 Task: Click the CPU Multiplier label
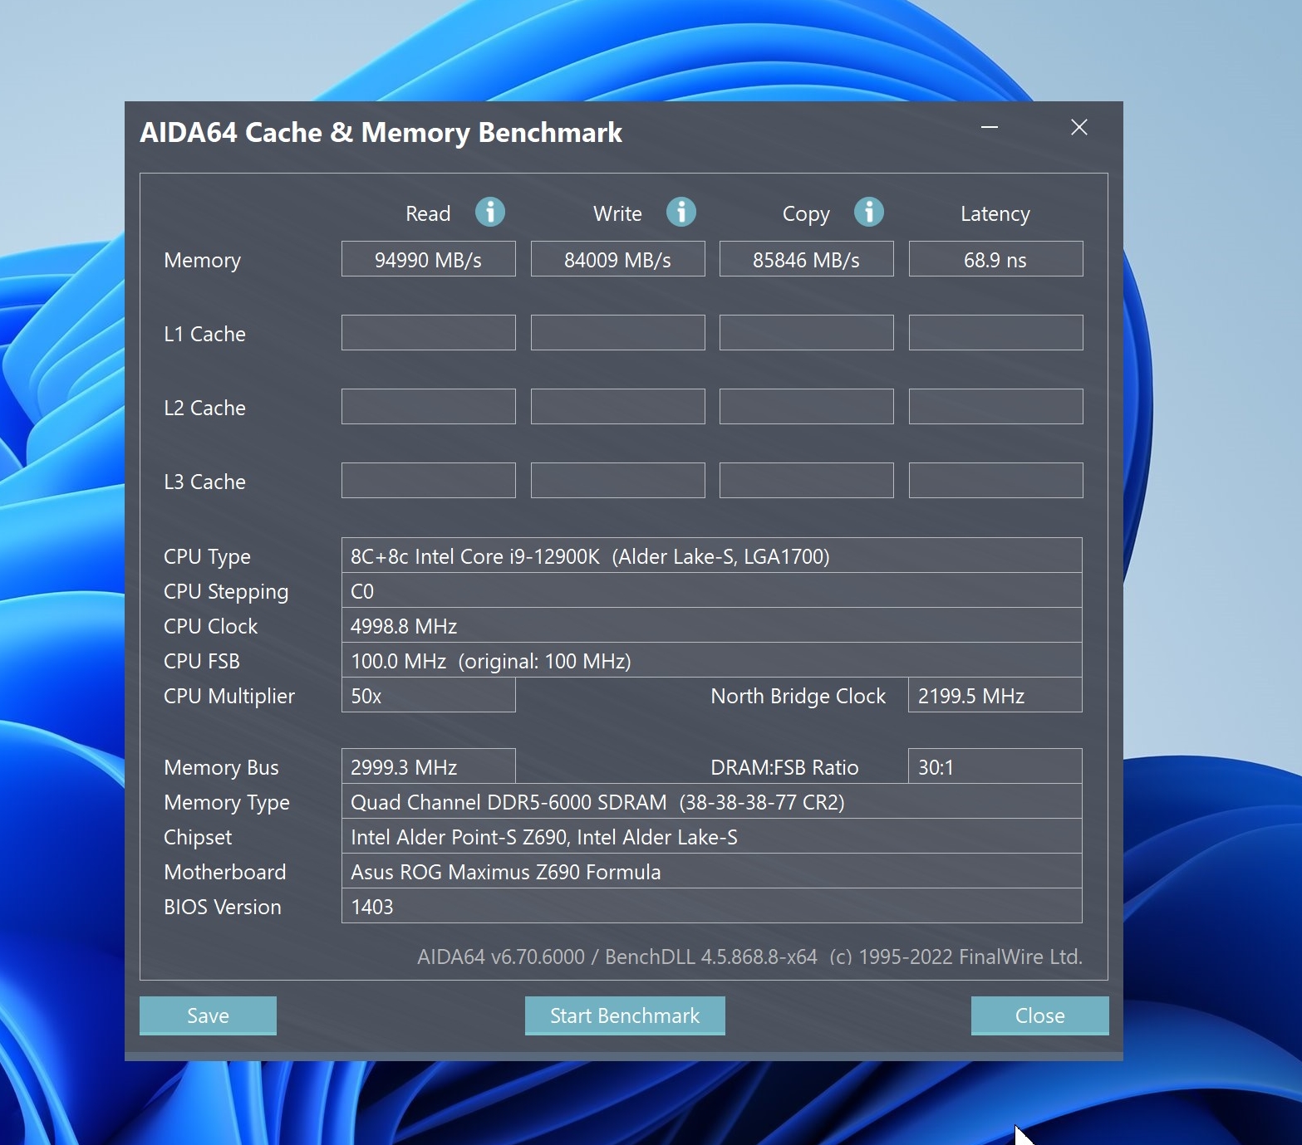coord(229,696)
